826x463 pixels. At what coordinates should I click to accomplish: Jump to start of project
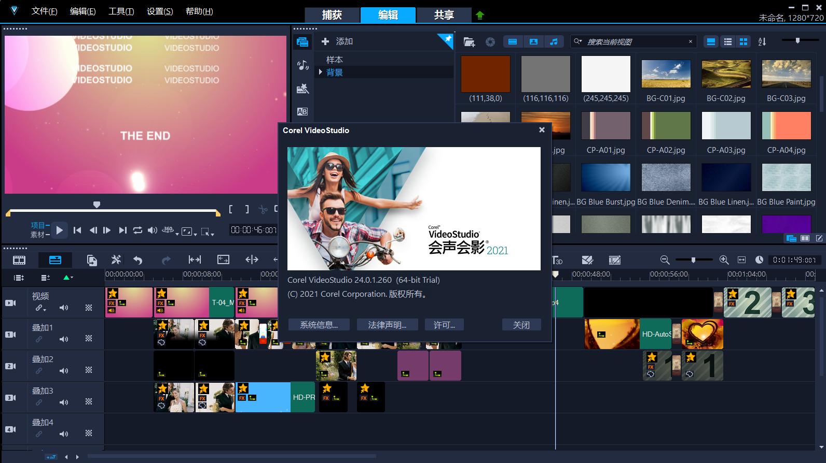(77, 230)
